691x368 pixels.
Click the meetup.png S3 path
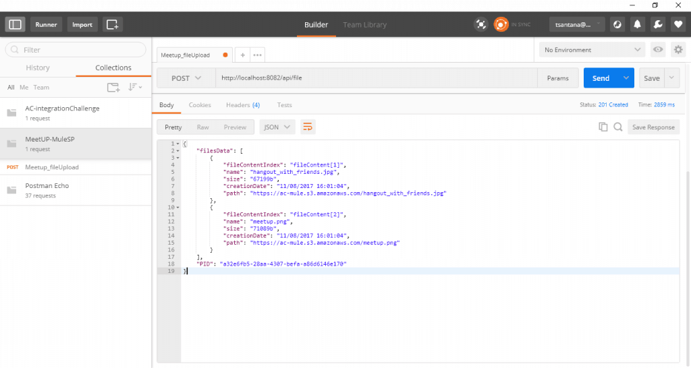[x=325, y=243]
